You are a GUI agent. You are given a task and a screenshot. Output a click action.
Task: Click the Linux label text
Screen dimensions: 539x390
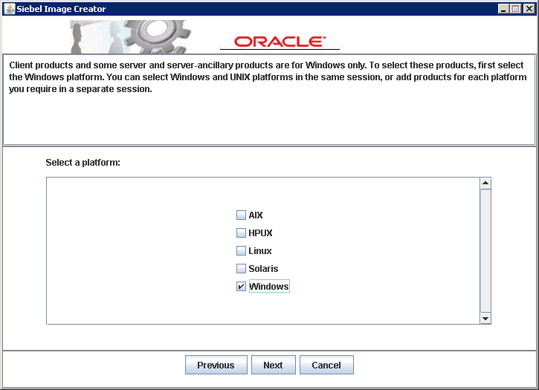[x=260, y=251]
